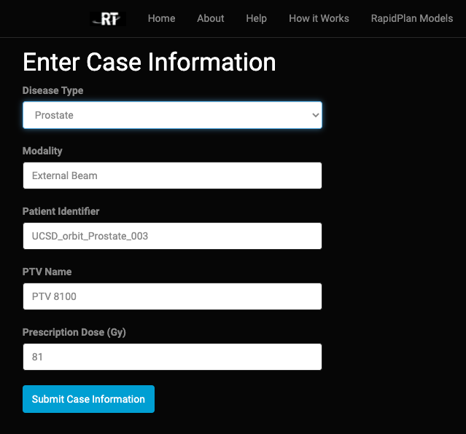Image resolution: width=466 pixels, height=434 pixels.
Task: Focus the Modality field containing External Beam
Action: pos(172,175)
